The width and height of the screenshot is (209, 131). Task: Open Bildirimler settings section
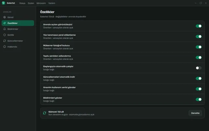18,29
